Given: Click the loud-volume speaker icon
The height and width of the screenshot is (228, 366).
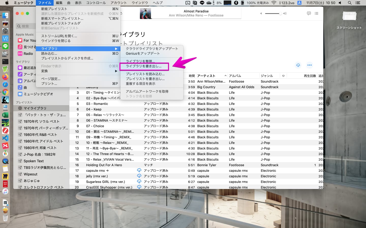Looking at the screenshot, I should coord(285,13).
